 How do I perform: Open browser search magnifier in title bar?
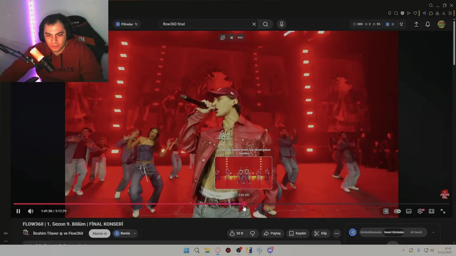pyautogui.click(x=431, y=5)
